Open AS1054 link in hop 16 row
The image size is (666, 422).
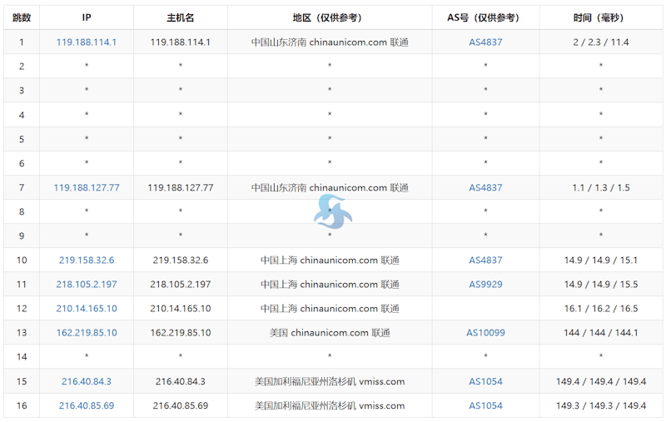coord(485,406)
